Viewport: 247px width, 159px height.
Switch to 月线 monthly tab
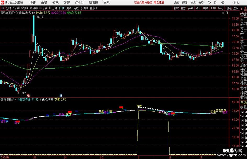(x=76, y=8)
